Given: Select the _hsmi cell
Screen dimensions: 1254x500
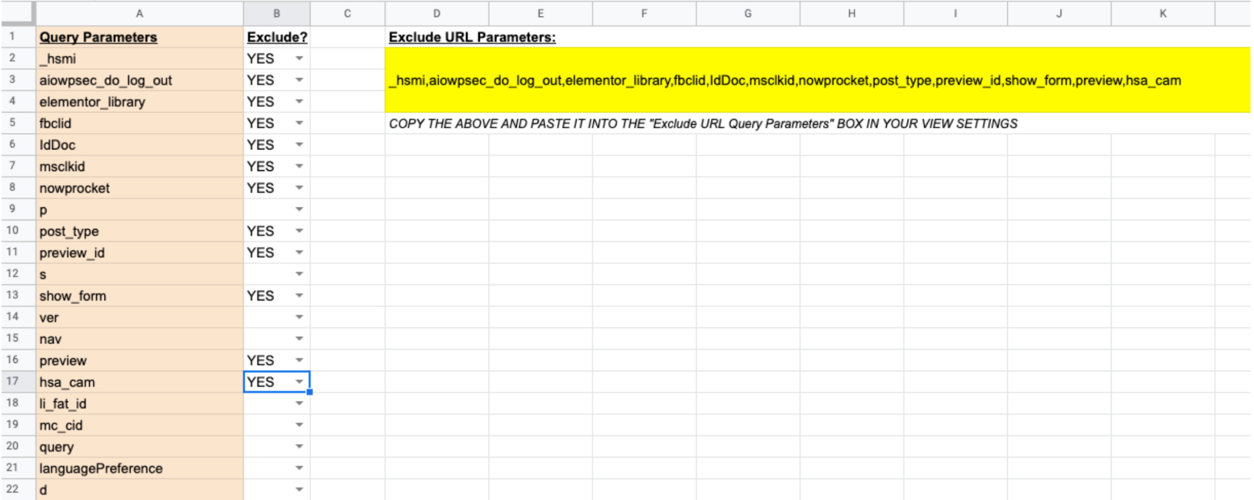Looking at the screenshot, I should tap(140, 59).
